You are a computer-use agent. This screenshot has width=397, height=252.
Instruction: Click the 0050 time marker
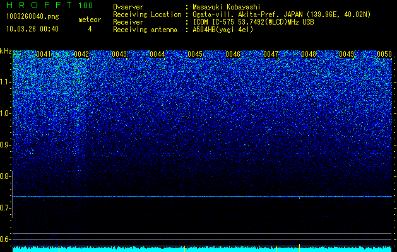(384, 54)
